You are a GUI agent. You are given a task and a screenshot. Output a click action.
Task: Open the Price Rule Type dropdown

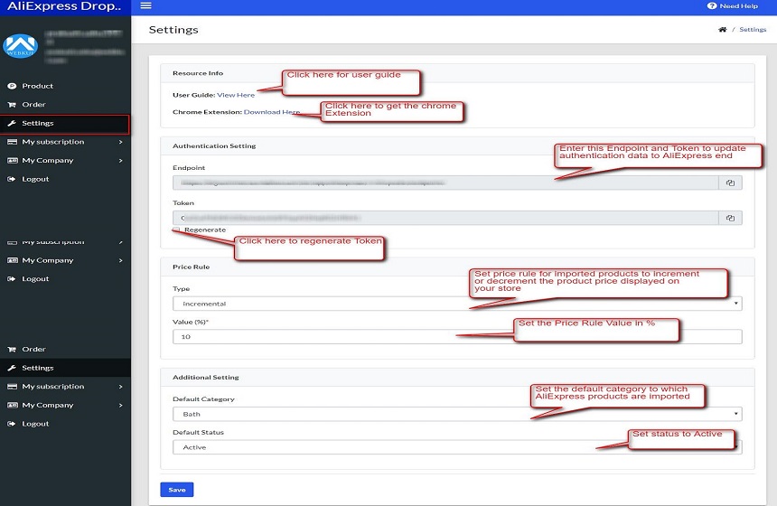[x=457, y=304]
